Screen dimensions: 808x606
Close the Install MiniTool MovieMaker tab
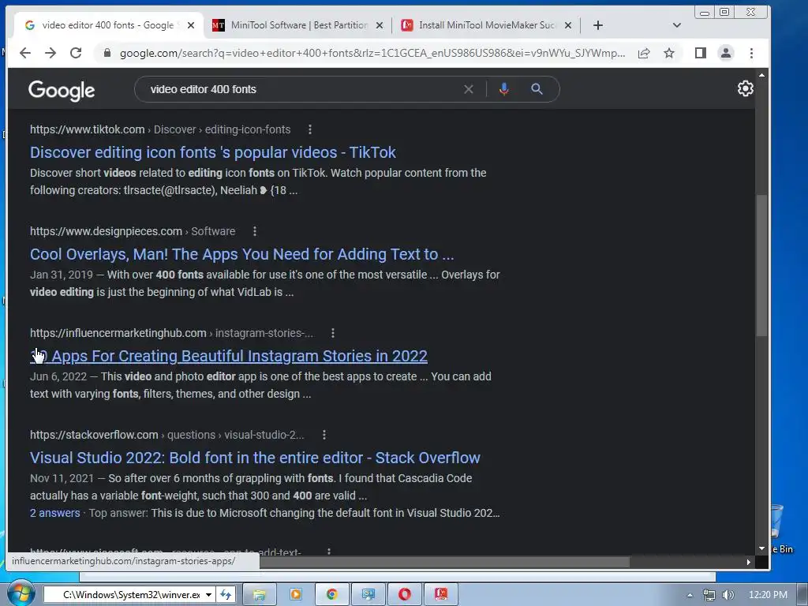tap(568, 25)
